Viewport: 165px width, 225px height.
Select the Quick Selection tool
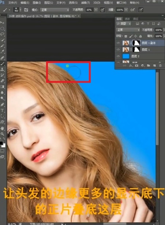(2, 40)
